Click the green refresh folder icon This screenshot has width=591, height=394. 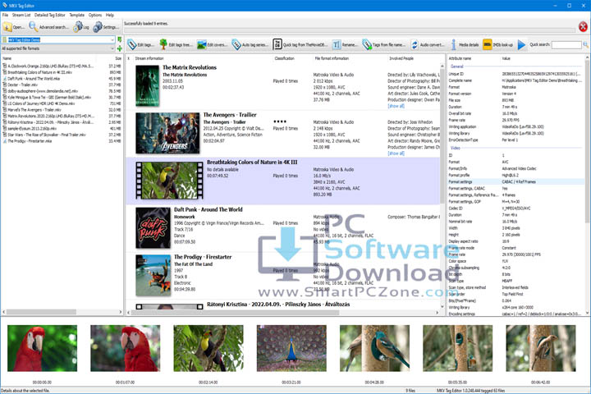(120, 39)
